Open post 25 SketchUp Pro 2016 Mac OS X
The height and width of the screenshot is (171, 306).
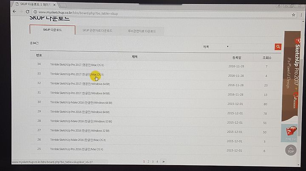76,149
